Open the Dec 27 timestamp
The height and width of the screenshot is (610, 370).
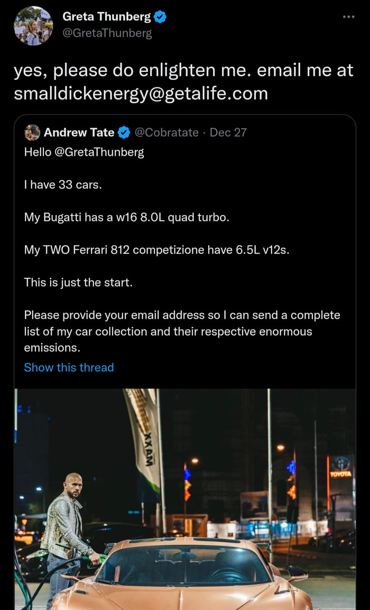(x=228, y=132)
